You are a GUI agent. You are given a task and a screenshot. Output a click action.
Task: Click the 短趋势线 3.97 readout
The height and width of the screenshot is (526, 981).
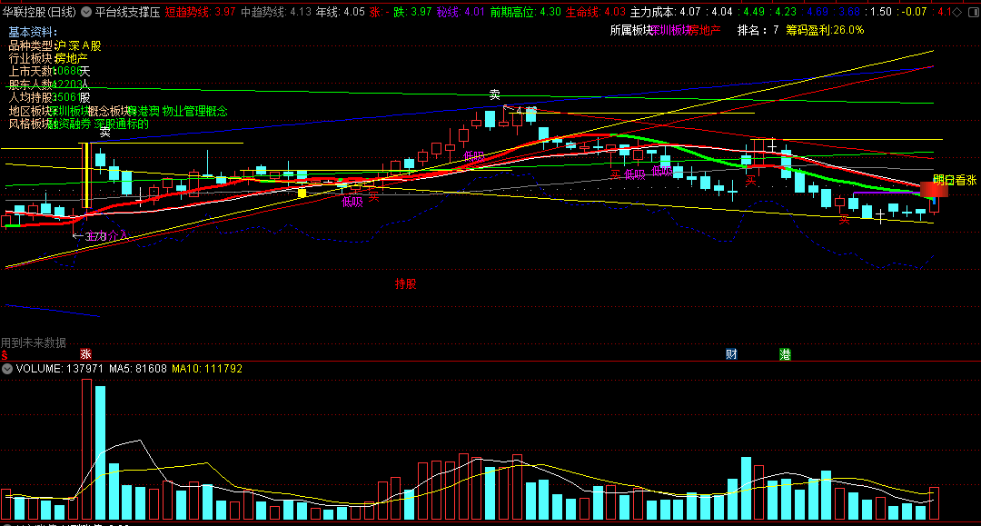coord(200,12)
